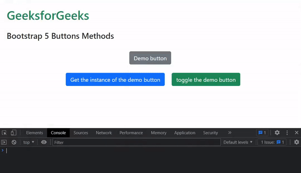Screen dimensions: 301x173
Task: Switch to the Console tab
Action: (58, 133)
